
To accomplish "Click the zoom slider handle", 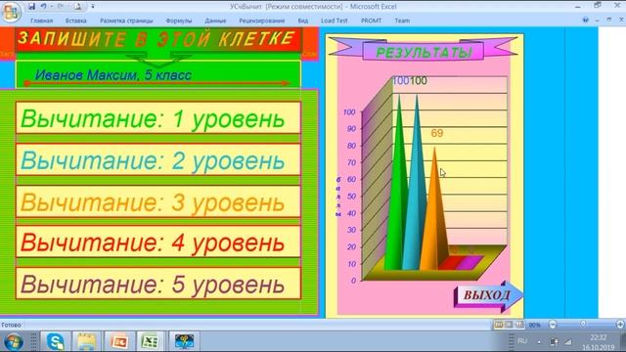I will tap(583, 325).
